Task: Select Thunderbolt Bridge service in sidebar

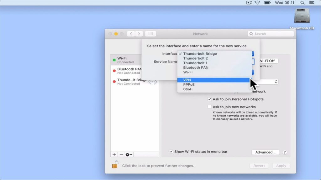Action: pos(135,82)
